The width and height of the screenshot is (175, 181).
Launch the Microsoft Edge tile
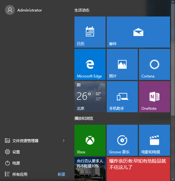[x=90, y=64]
